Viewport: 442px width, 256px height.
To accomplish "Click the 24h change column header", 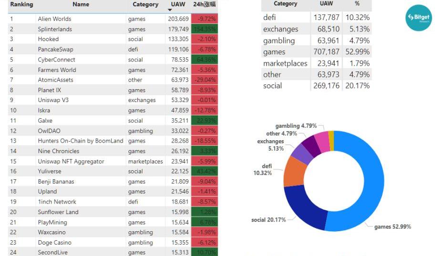I will coord(205,4).
